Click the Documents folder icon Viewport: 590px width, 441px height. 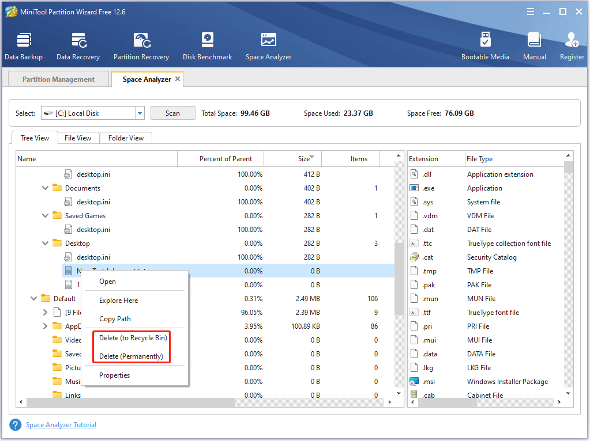(57, 188)
